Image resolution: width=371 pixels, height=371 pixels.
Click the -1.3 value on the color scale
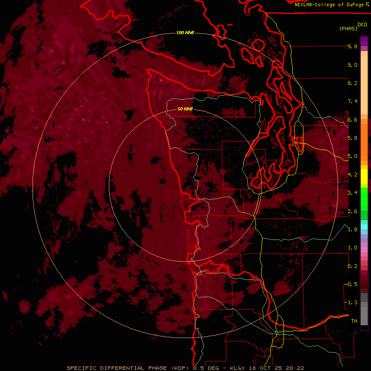tap(351, 303)
